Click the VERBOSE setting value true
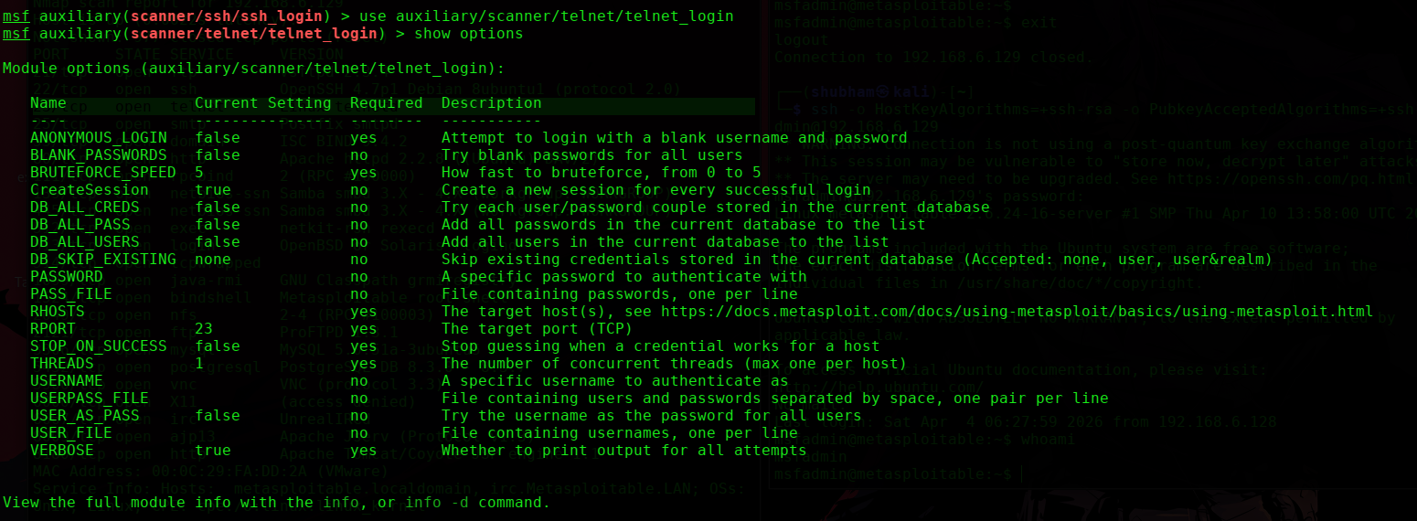The image size is (1417, 521). click(x=213, y=451)
